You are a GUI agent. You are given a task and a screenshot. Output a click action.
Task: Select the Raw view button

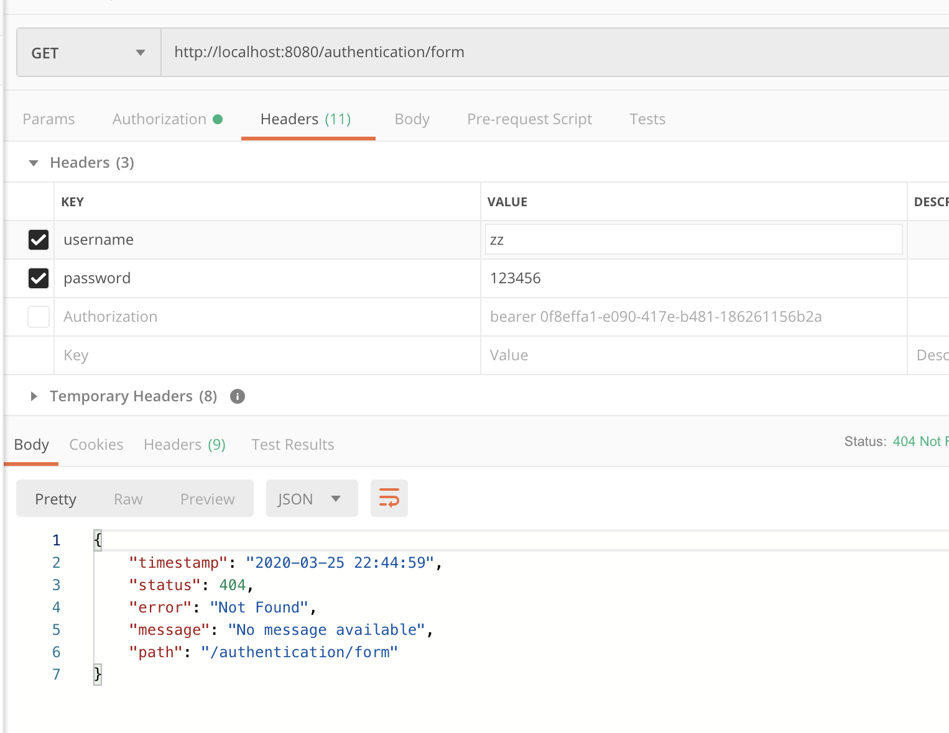click(x=128, y=499)
